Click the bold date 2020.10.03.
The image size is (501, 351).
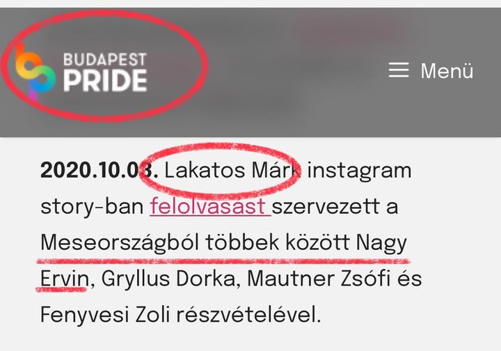coord(99,170)
